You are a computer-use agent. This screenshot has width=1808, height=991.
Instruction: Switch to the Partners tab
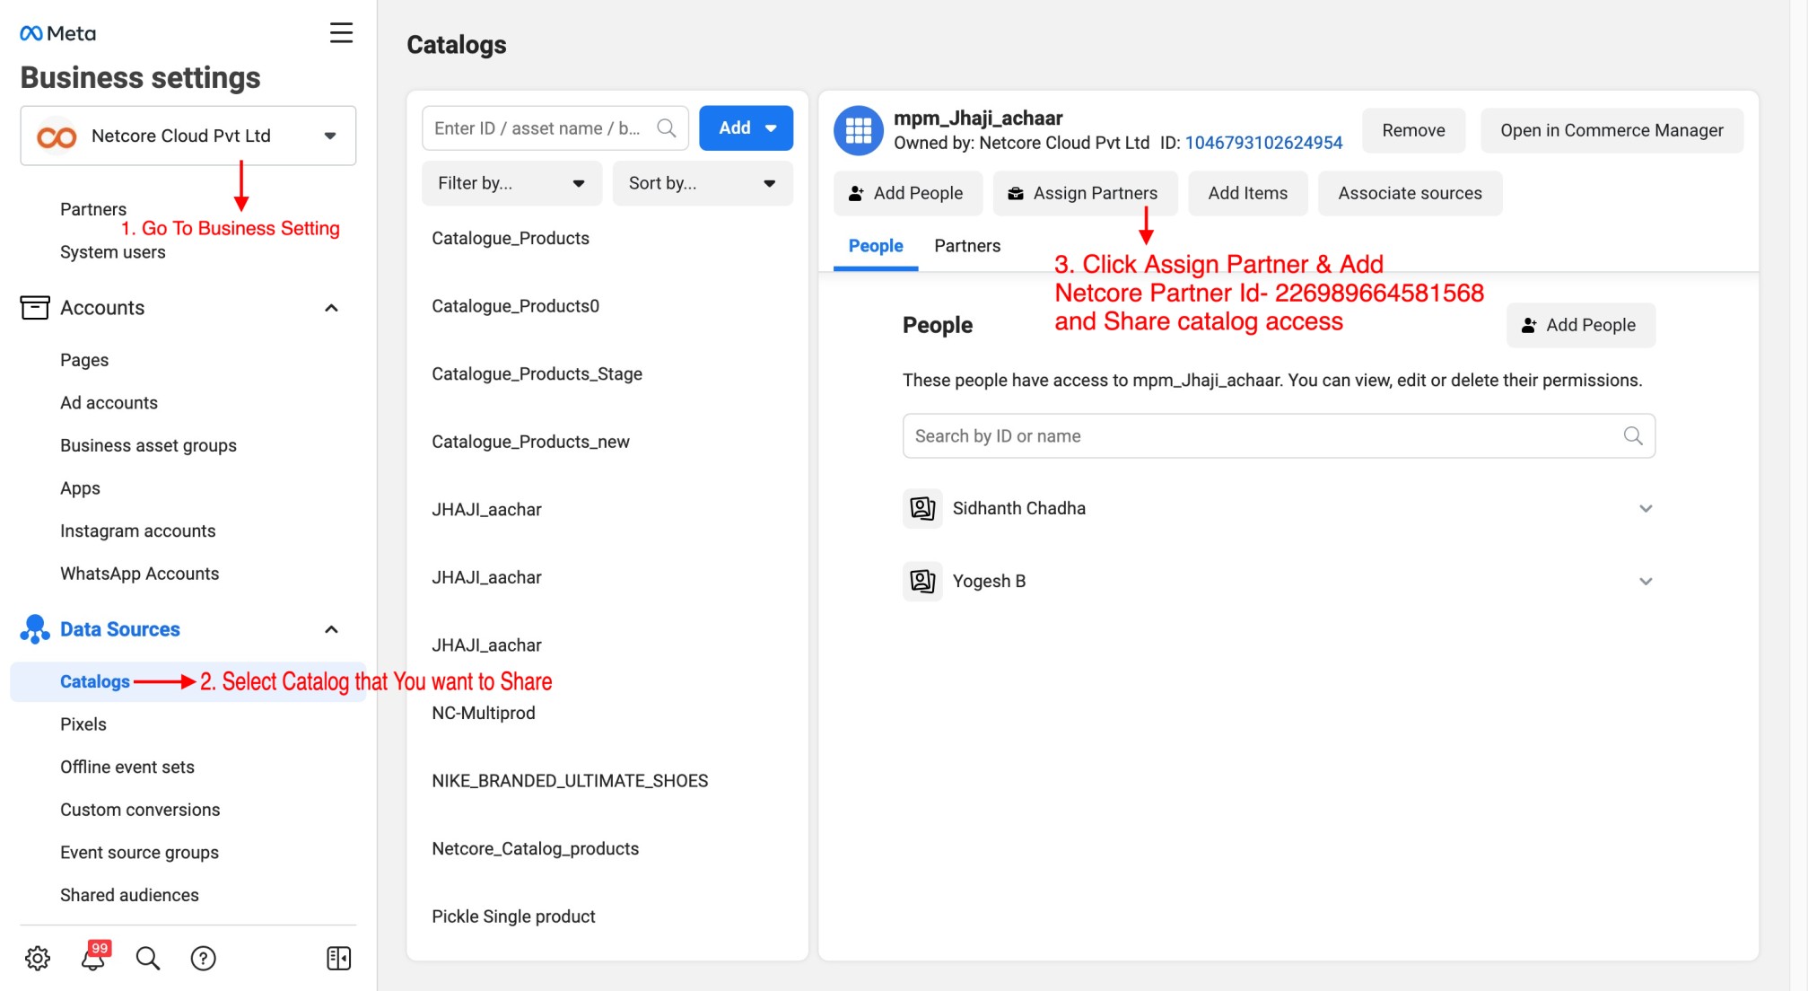point(966,246)
